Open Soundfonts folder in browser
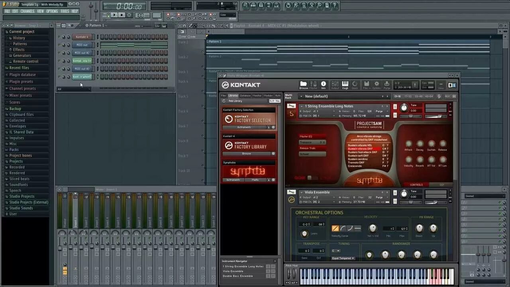Screen dimensions: 510x287 pos(19,185)
